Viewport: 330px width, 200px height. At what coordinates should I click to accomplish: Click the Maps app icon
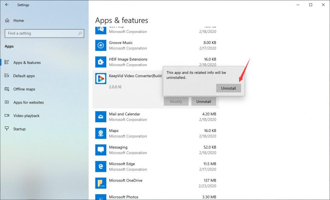[x=101, y=134]
